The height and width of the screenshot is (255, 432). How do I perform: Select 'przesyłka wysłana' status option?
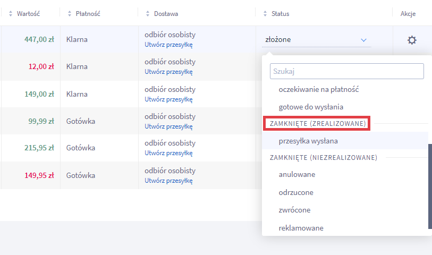308,141
